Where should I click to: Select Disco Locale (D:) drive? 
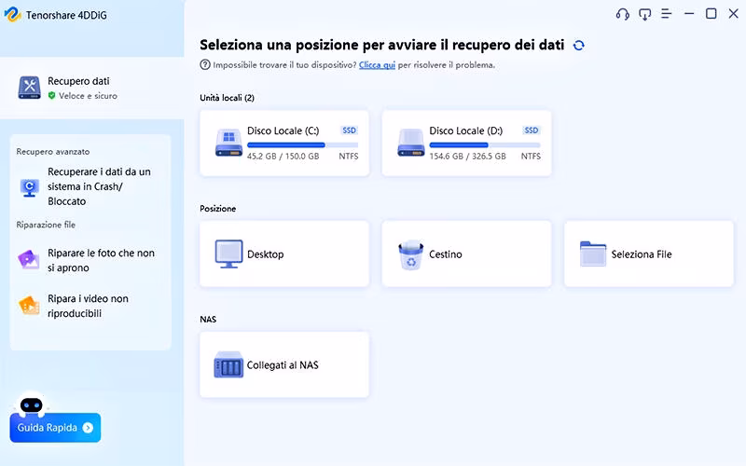tap(466, 143)
